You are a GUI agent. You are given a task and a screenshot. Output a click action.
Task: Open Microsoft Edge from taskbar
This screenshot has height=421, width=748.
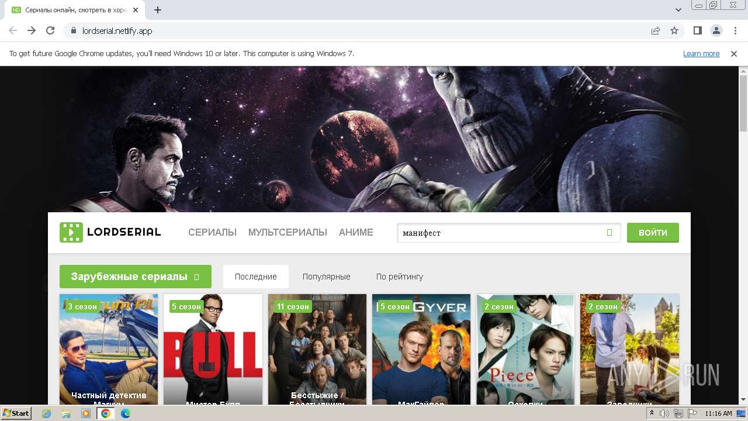point(126,413)
